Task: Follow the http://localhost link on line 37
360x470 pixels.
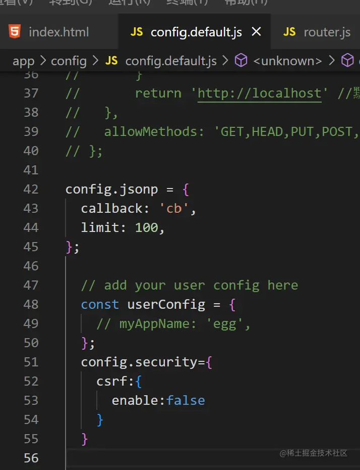Action: (260, 93)
